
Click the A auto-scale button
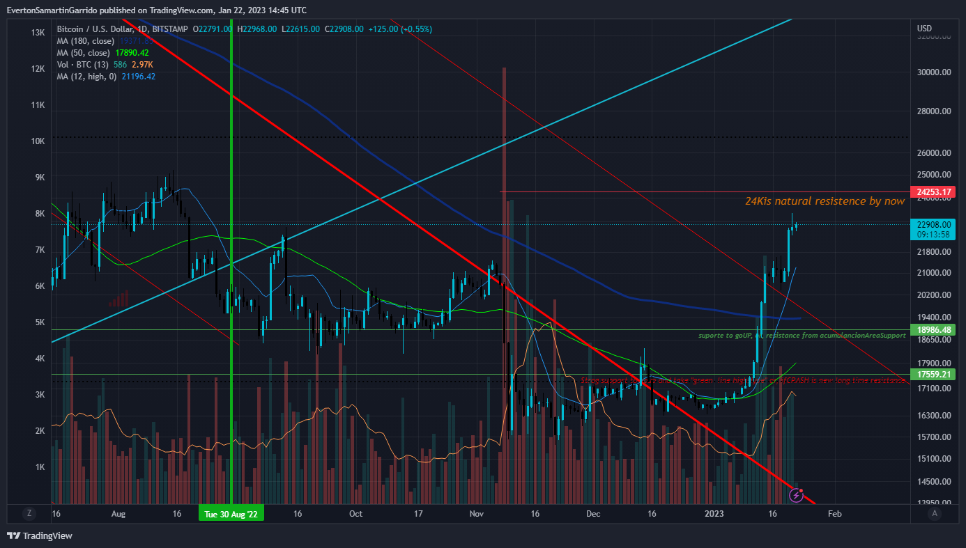coord(934,513)
